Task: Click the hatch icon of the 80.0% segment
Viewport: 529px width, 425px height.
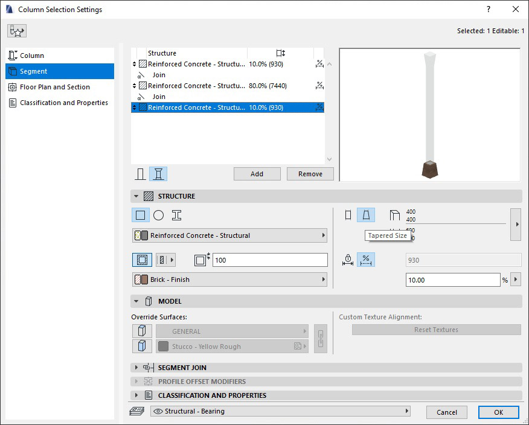Action: point(143,86)
